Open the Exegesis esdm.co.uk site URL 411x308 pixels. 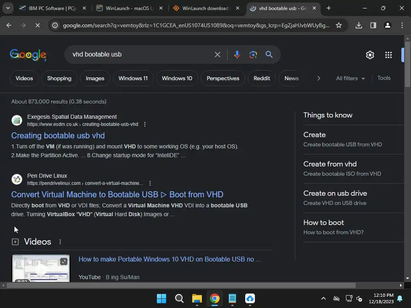tap(83, 124)
